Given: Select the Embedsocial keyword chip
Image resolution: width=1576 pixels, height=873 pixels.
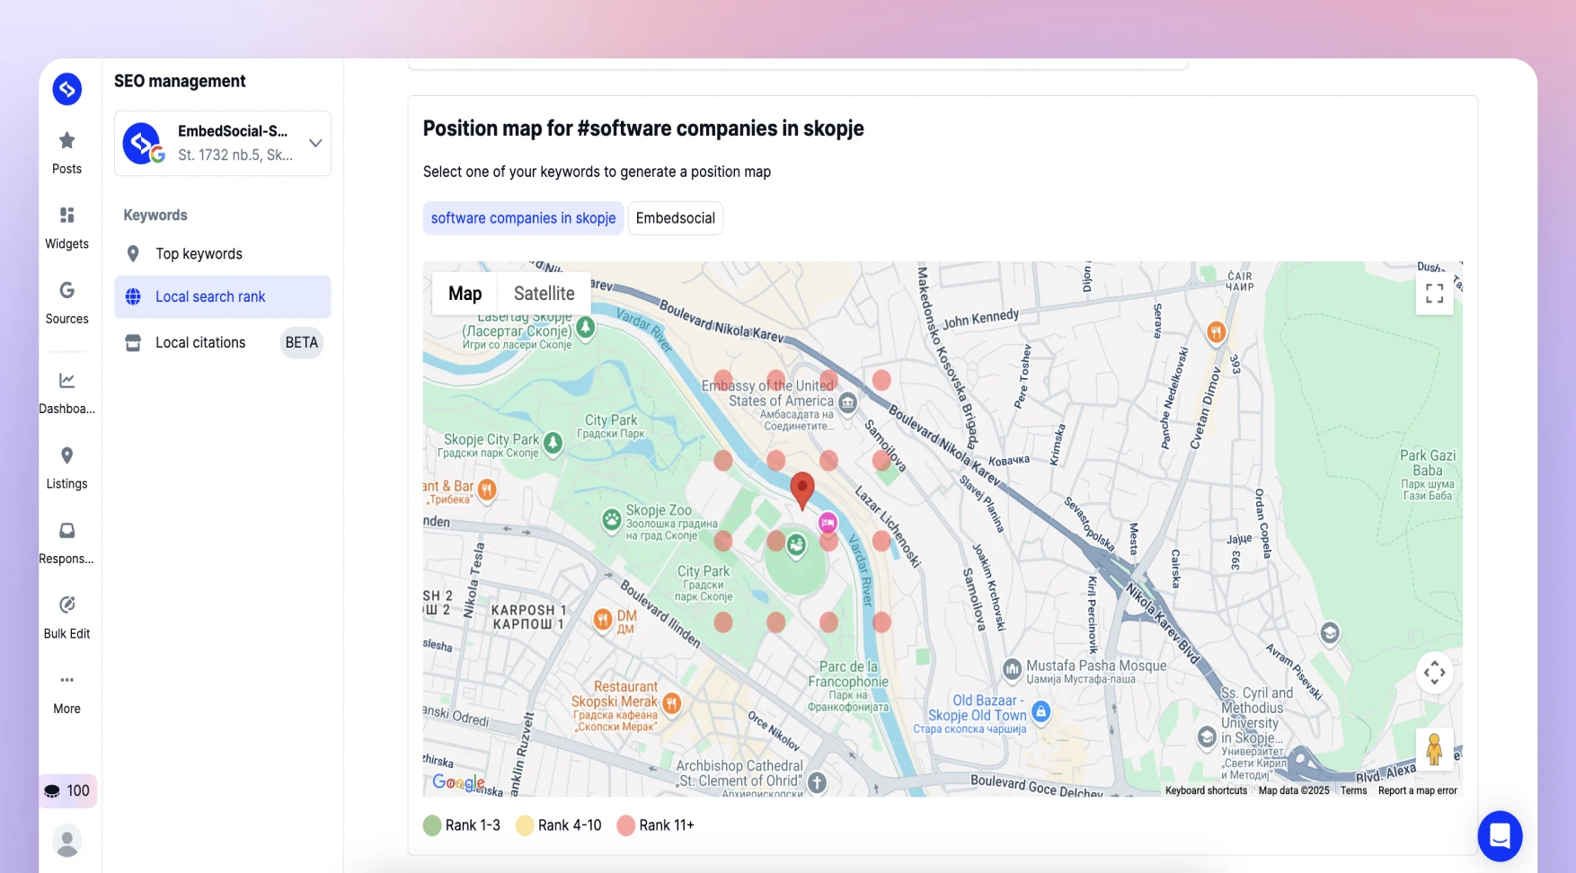Looking at the screenshot, I should [x=676, y=218].
